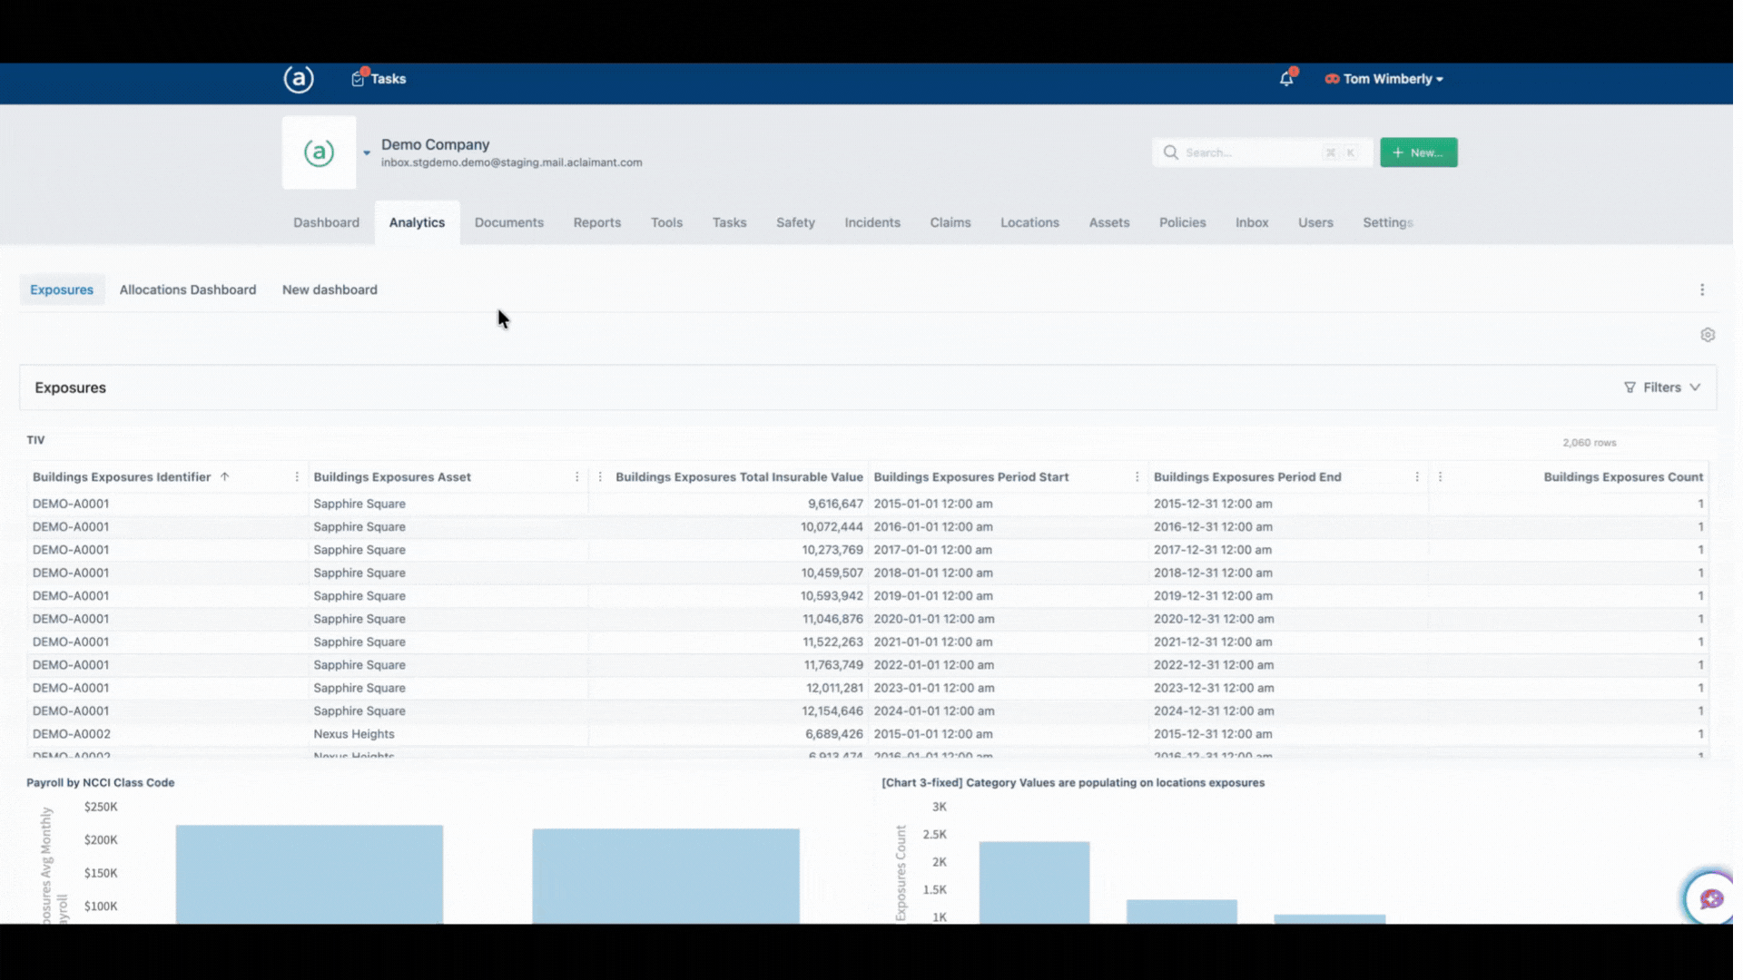Click the Filters funnel icon
The height and width of the screenshot is (980, 1743).
[1630, 387]
